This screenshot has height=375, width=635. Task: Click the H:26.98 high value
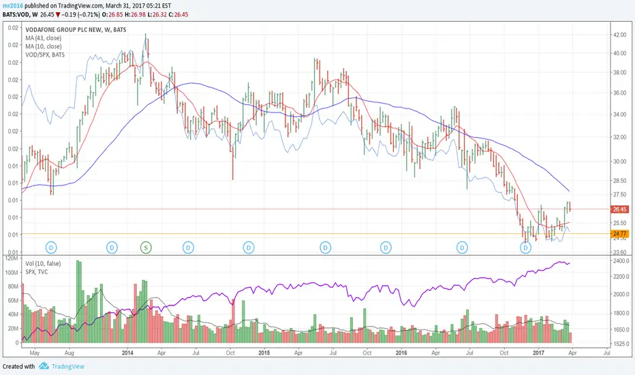tap(135, 14)
